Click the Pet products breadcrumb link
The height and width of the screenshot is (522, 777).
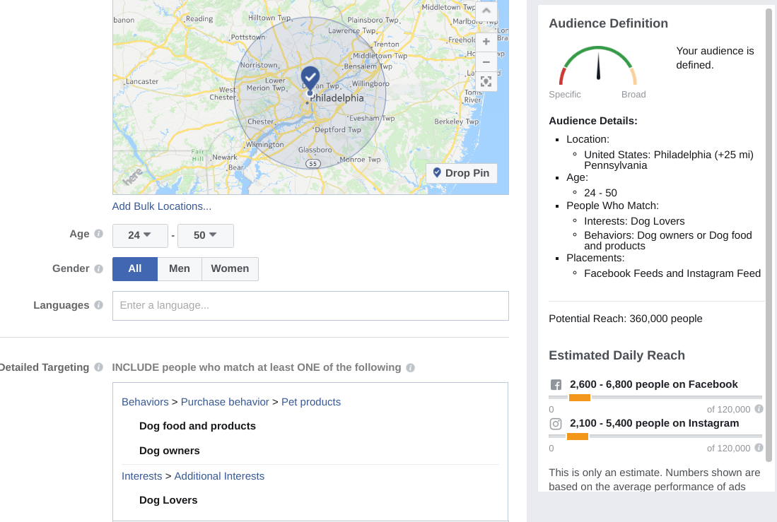tap(311, 401)
